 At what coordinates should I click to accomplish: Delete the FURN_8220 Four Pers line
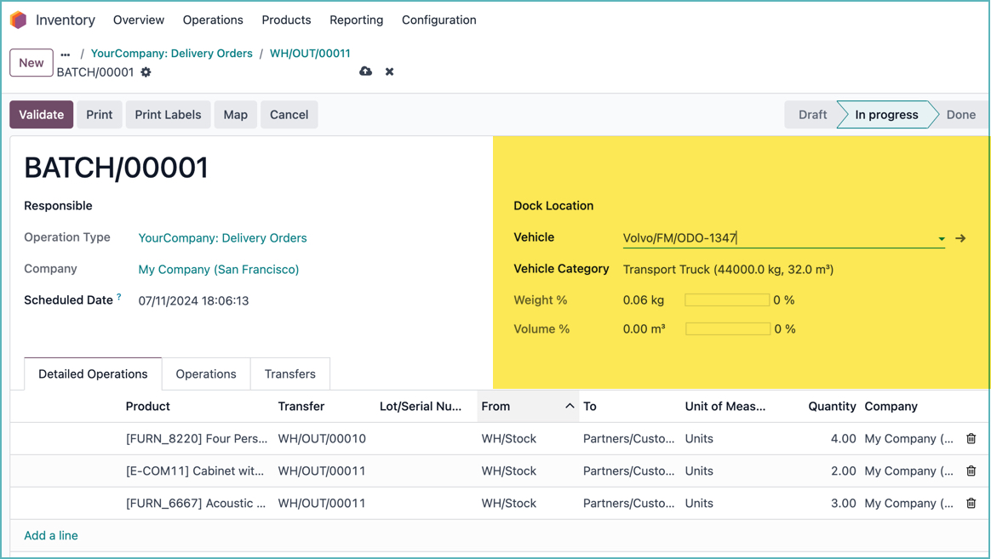[x=971, y=438]
